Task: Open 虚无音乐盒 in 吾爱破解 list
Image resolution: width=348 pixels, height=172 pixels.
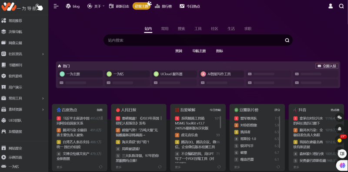Action: [x=189, y=135]
